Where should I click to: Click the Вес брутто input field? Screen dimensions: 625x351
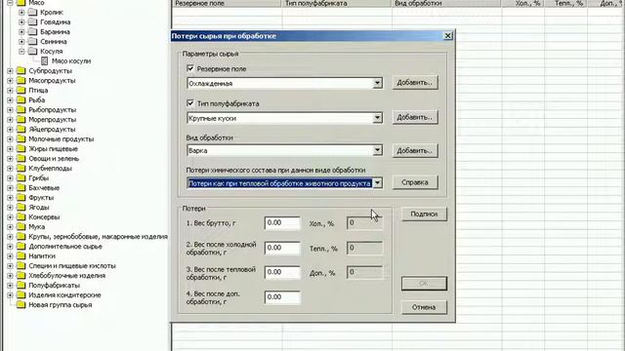pos(282,223)
